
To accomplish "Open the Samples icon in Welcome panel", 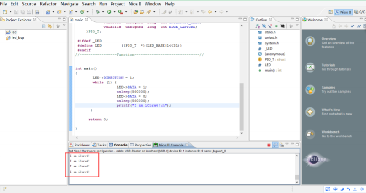I will 311,89.
